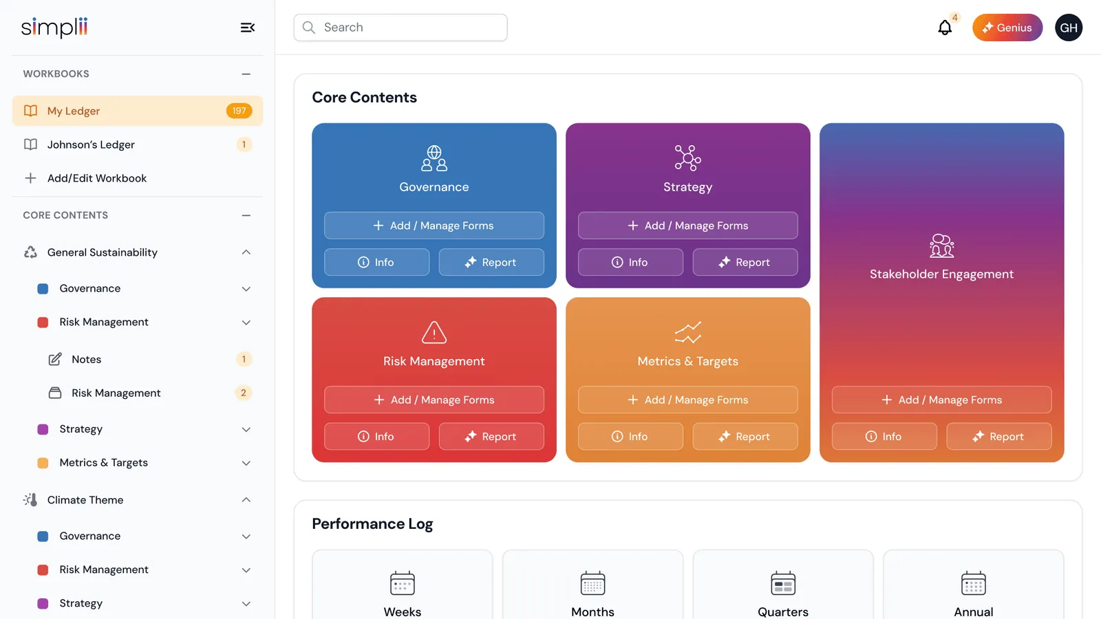This screenshot has width=1101, height=619.
Task: Click the Stakeholder Engagement people icon
Action: [x=941, y=246]
